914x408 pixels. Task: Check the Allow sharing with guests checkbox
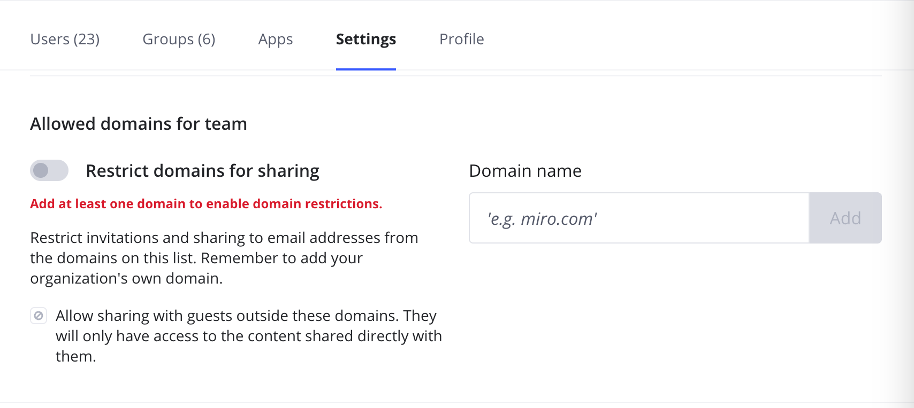39,316
